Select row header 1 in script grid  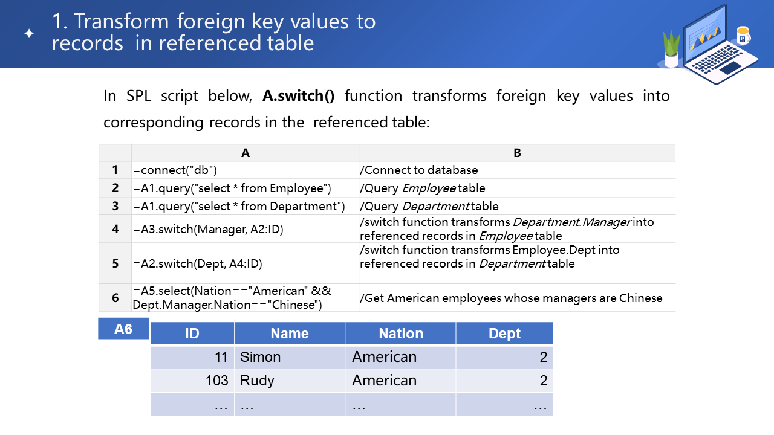pos(115,170)
